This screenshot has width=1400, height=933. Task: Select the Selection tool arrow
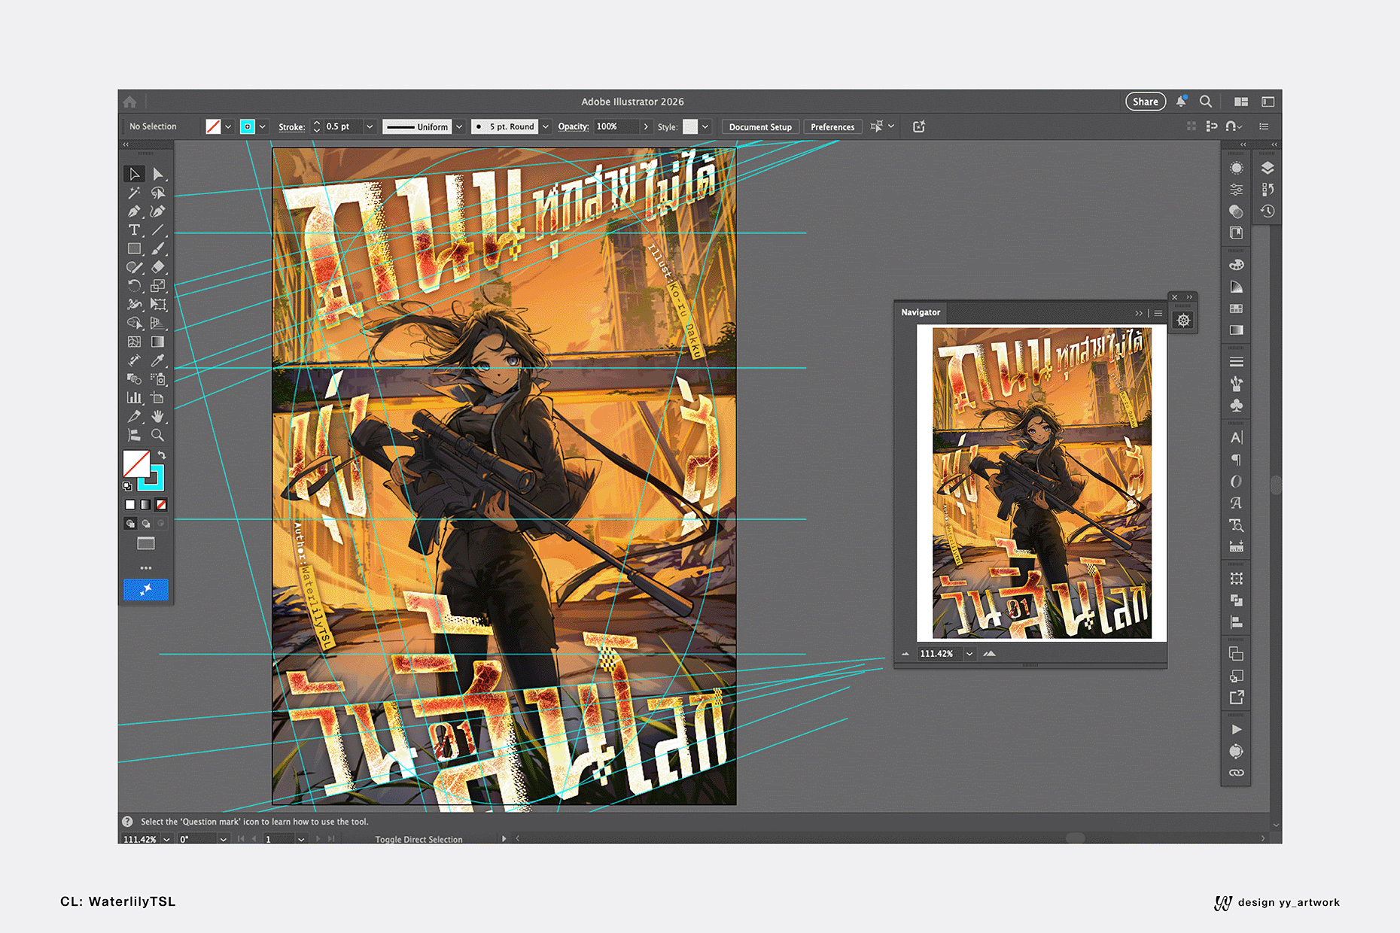[134, 174]
